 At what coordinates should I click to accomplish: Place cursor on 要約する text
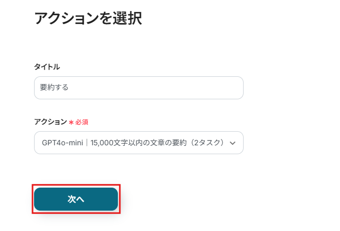tap(54, 88)
